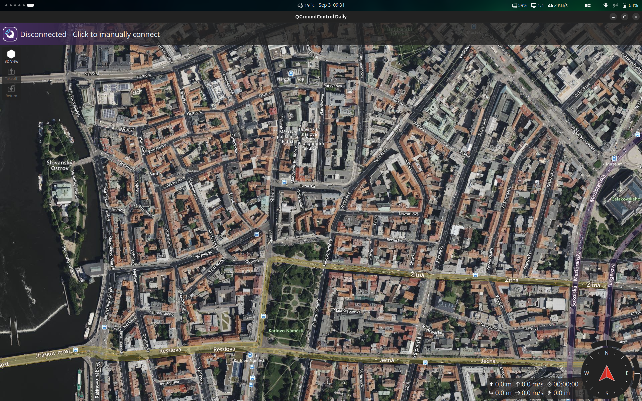The height and width of the screenshot is (401, 642).
Task: Click the 'Malá Štěpánská' street label
Action: (x=347, y=311)
